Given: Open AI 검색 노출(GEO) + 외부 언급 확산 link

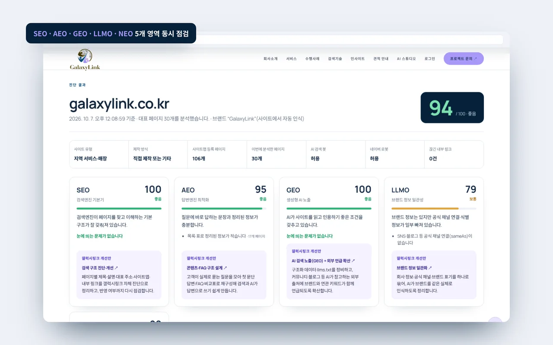Looking at the screenshot, I should (x=323, y=260).
